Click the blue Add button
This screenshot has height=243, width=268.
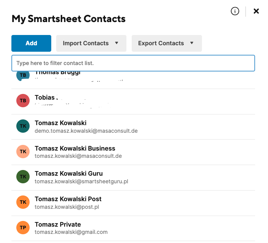(x=31, y=43)
